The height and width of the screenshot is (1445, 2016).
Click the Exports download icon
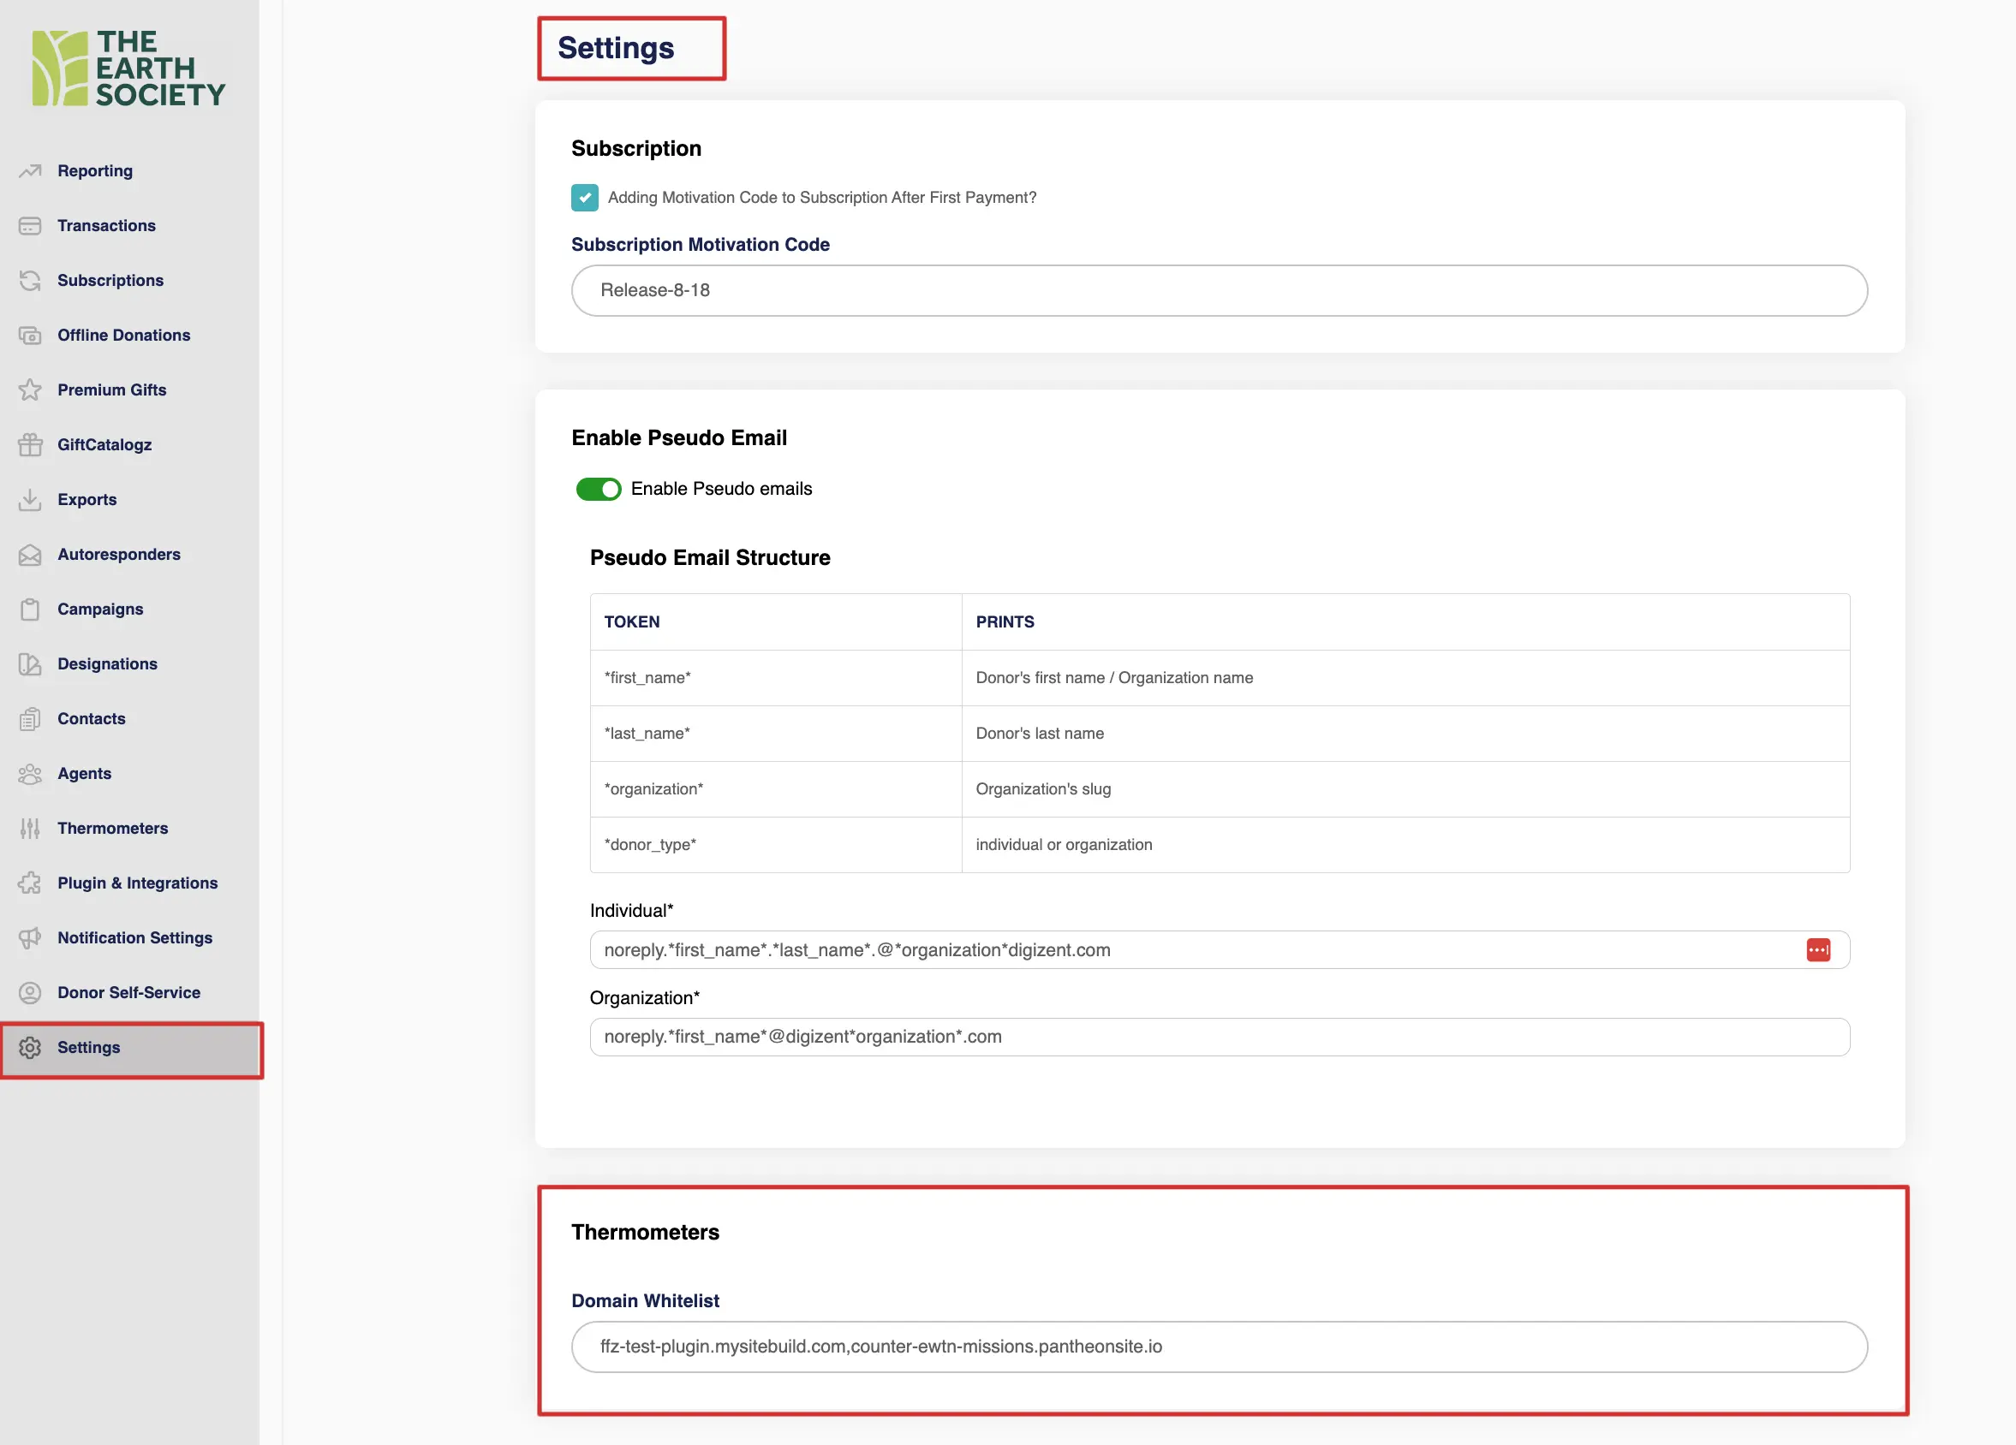30,499
